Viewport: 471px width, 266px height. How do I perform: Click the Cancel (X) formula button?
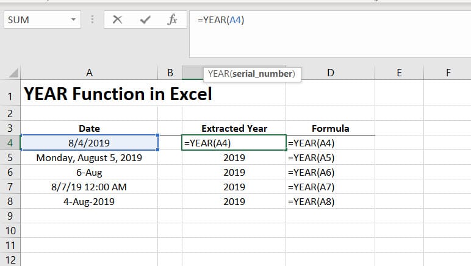[x=118, y=20]
